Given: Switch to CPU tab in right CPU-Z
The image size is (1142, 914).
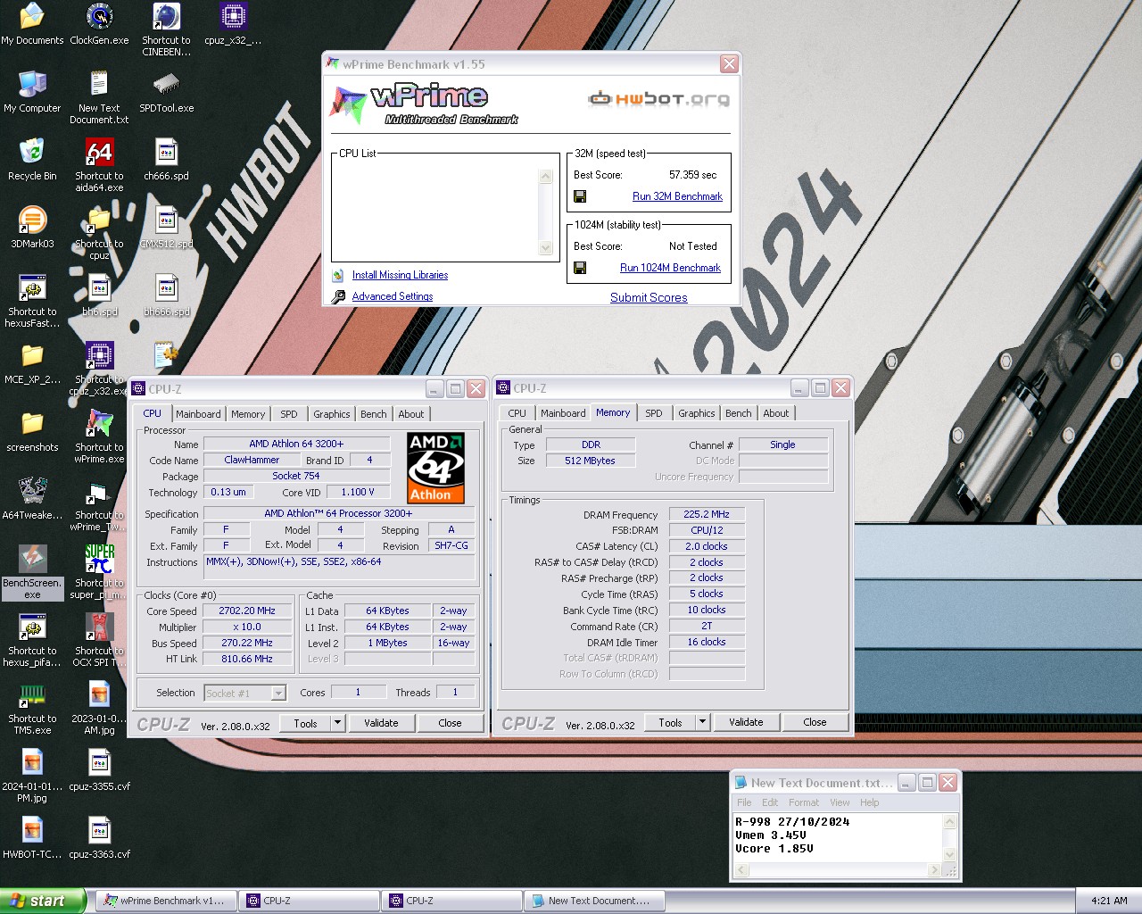Looking at the screenshot, I should click(x=517, y=413).
